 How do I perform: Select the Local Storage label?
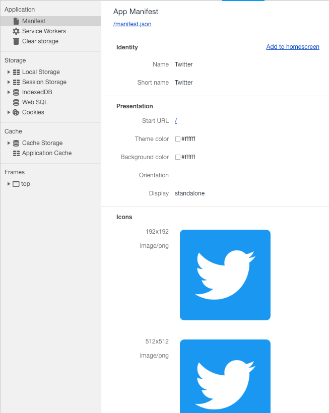click(41, 72)
